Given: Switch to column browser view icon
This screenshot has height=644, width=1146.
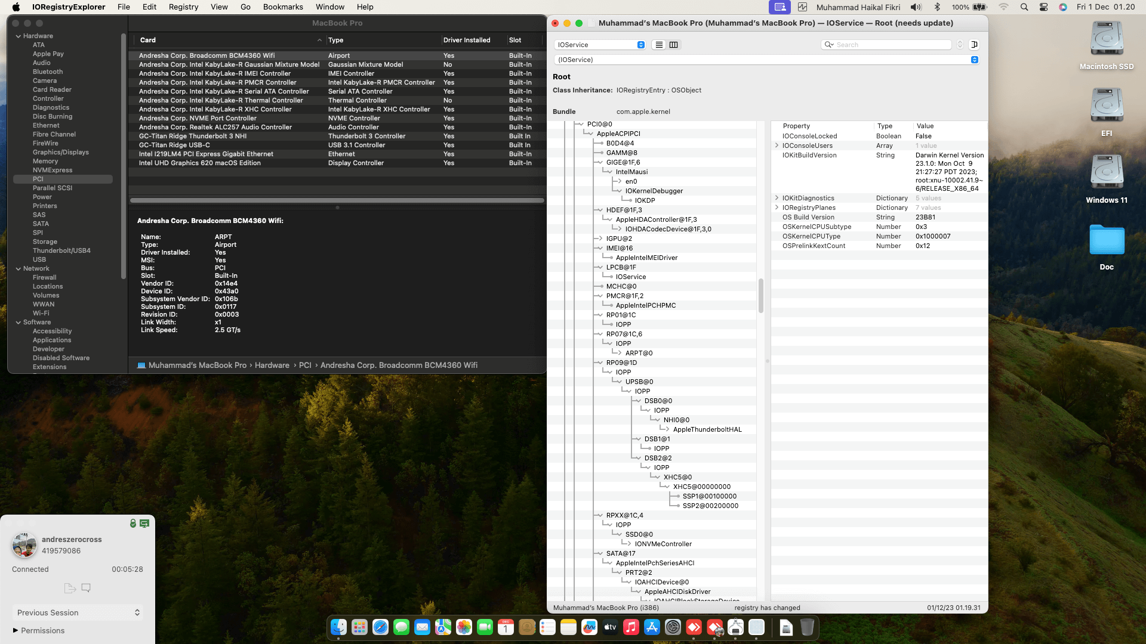Looking at the screenshot, I should pyautogui.click(x=674, y=45).
